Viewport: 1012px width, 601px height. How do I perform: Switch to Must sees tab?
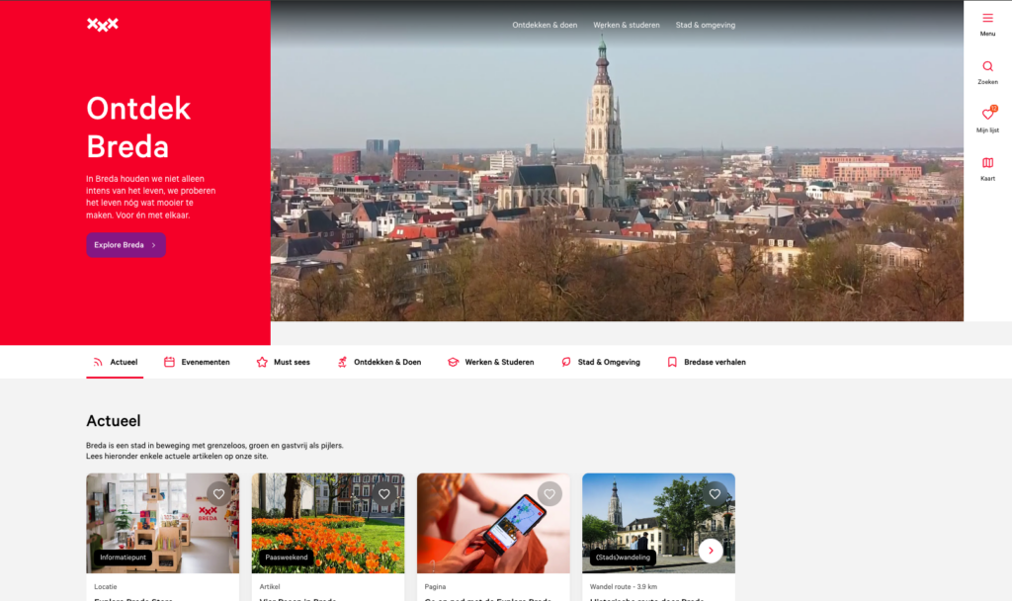click(x=283, y=362)
